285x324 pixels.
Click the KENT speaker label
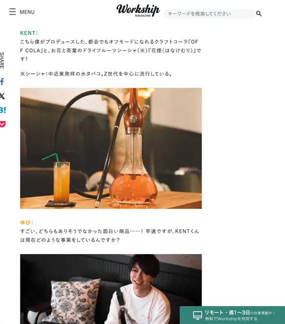click(29, 33)
